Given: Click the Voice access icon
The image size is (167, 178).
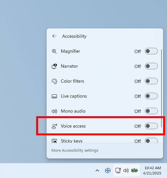Looking at the screenshot, I should [x=54, y=126].
